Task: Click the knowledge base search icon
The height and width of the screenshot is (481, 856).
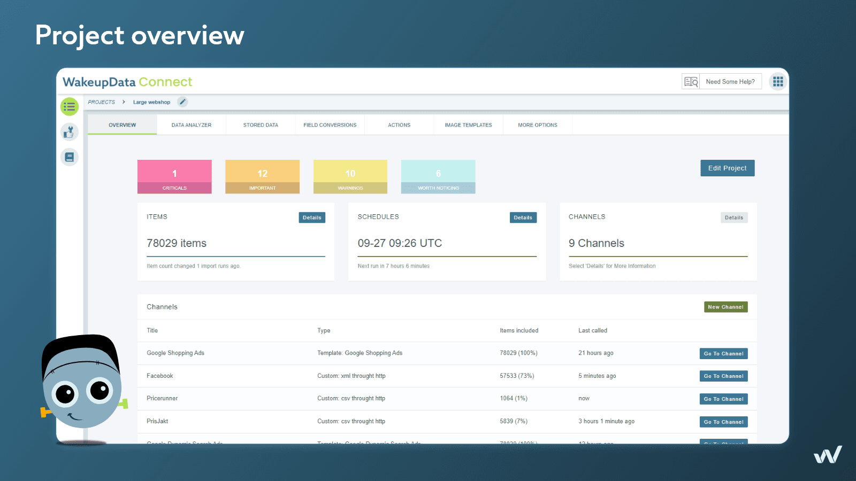Action: (x=690, y=81)
